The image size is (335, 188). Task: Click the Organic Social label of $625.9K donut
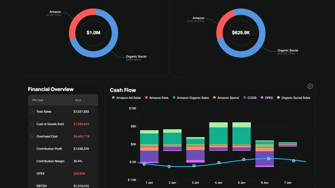(288, 50)
